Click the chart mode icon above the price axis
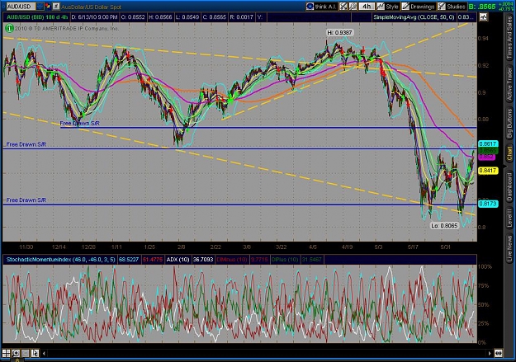The image size is (516, 362). point(483,16)
